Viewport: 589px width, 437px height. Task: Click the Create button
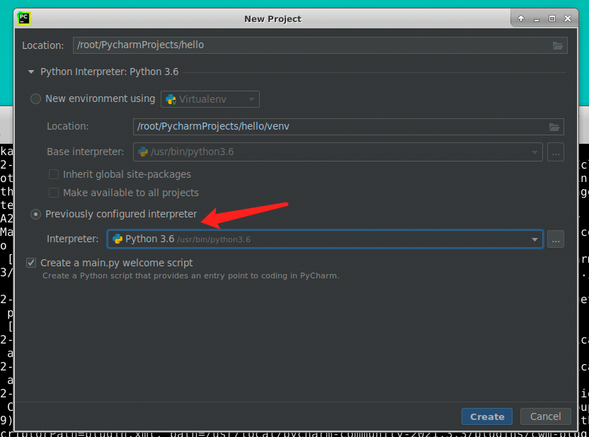point(487,416)
